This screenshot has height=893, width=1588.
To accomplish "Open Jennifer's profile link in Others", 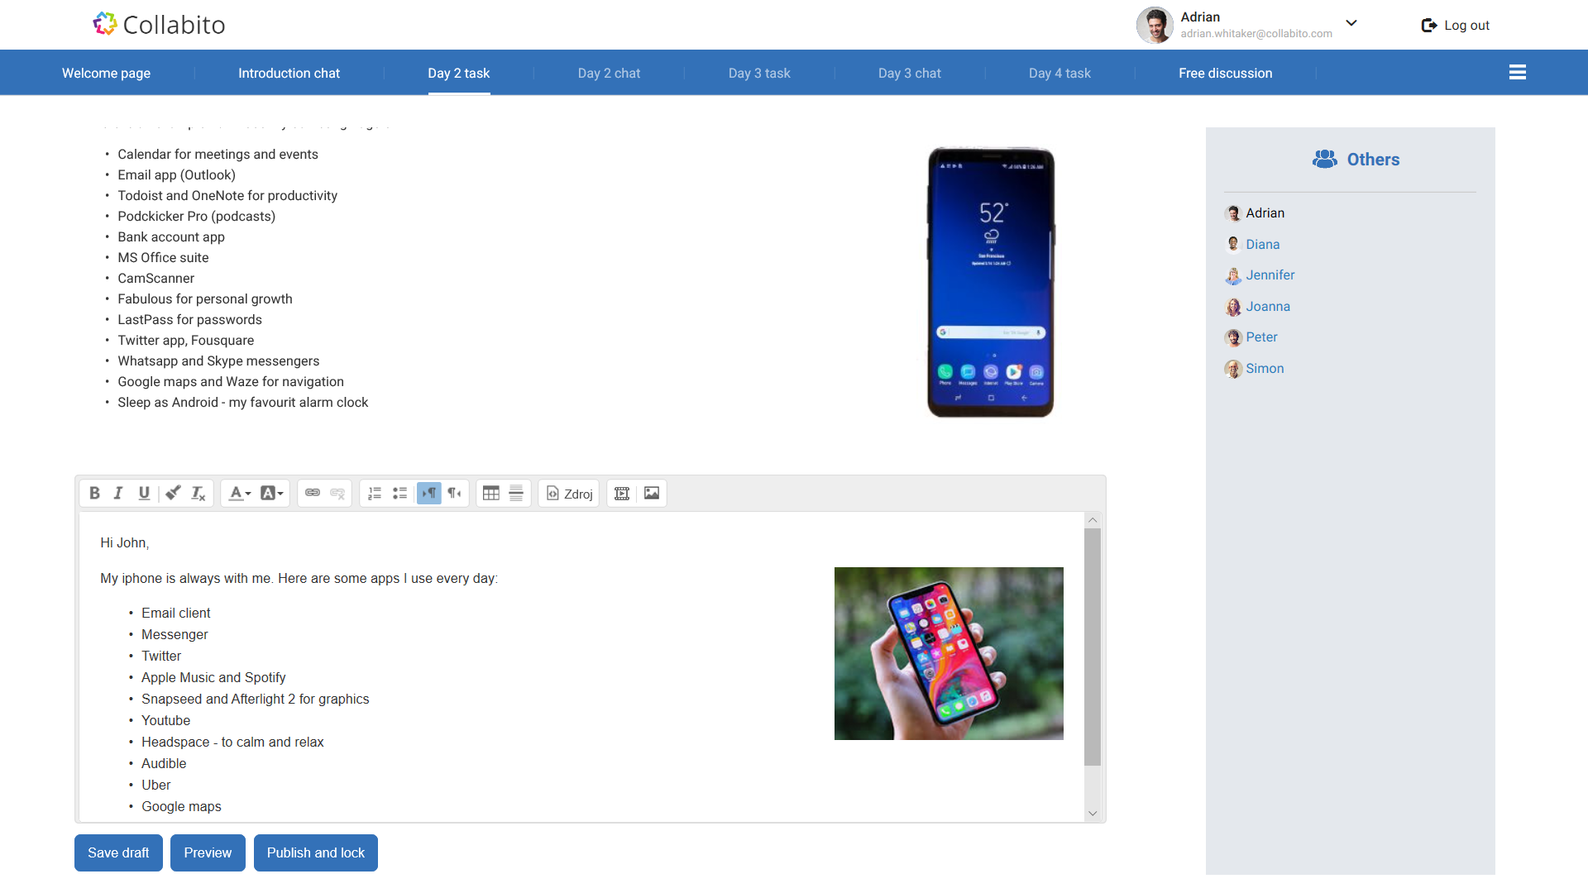I will coord(1270,275).
